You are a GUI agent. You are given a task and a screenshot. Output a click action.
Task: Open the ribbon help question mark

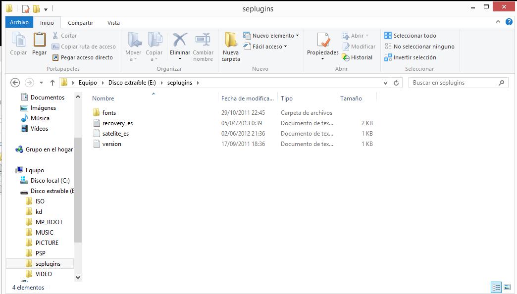tap(509, 22)
